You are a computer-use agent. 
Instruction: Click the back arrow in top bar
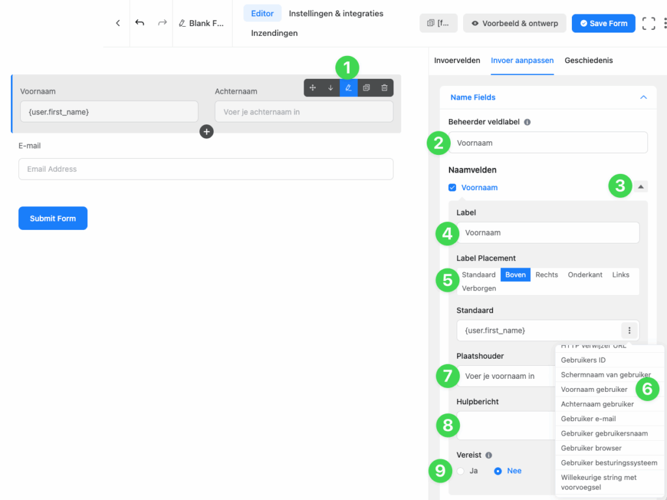tap(118, 23)
